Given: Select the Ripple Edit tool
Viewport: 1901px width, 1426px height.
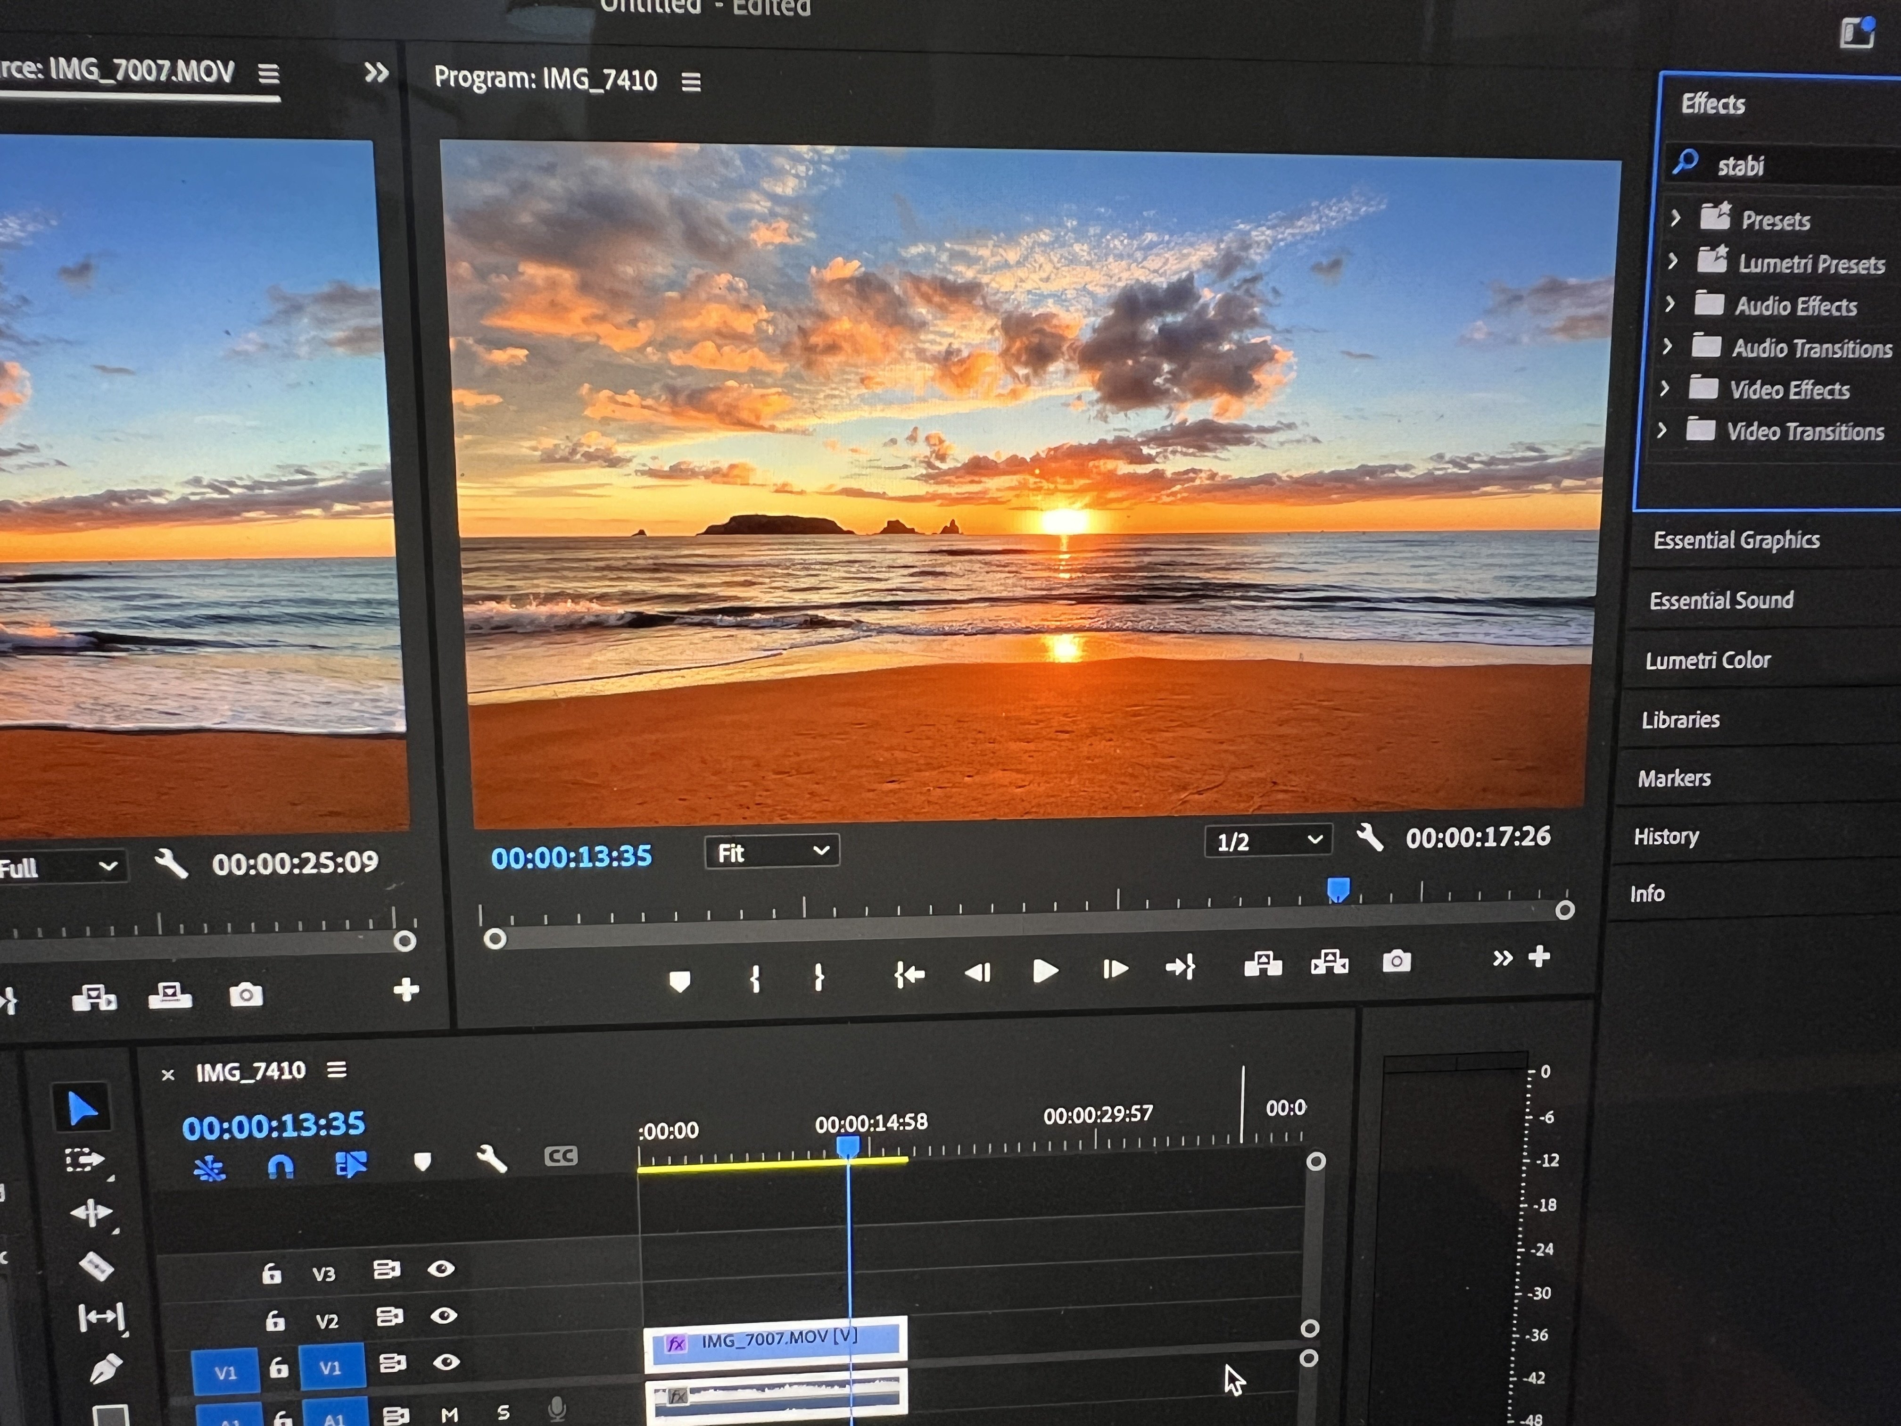Looking at the screenshot, I should click(91, 1213).
